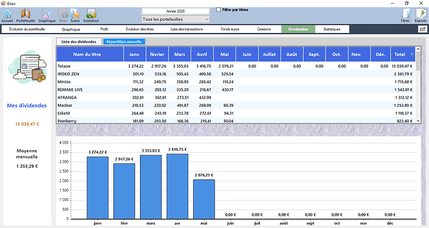Screen dimensions: 429x228
Task: Select the Totaux row
Action: coord(236,66)
